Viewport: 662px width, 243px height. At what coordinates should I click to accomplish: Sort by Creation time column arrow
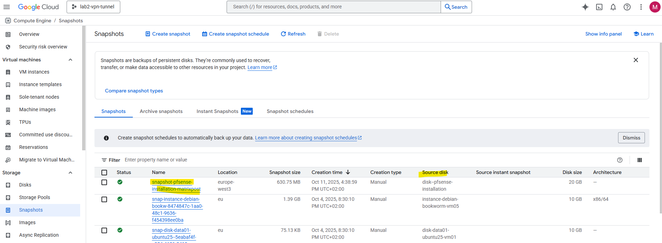pos(348,172)
